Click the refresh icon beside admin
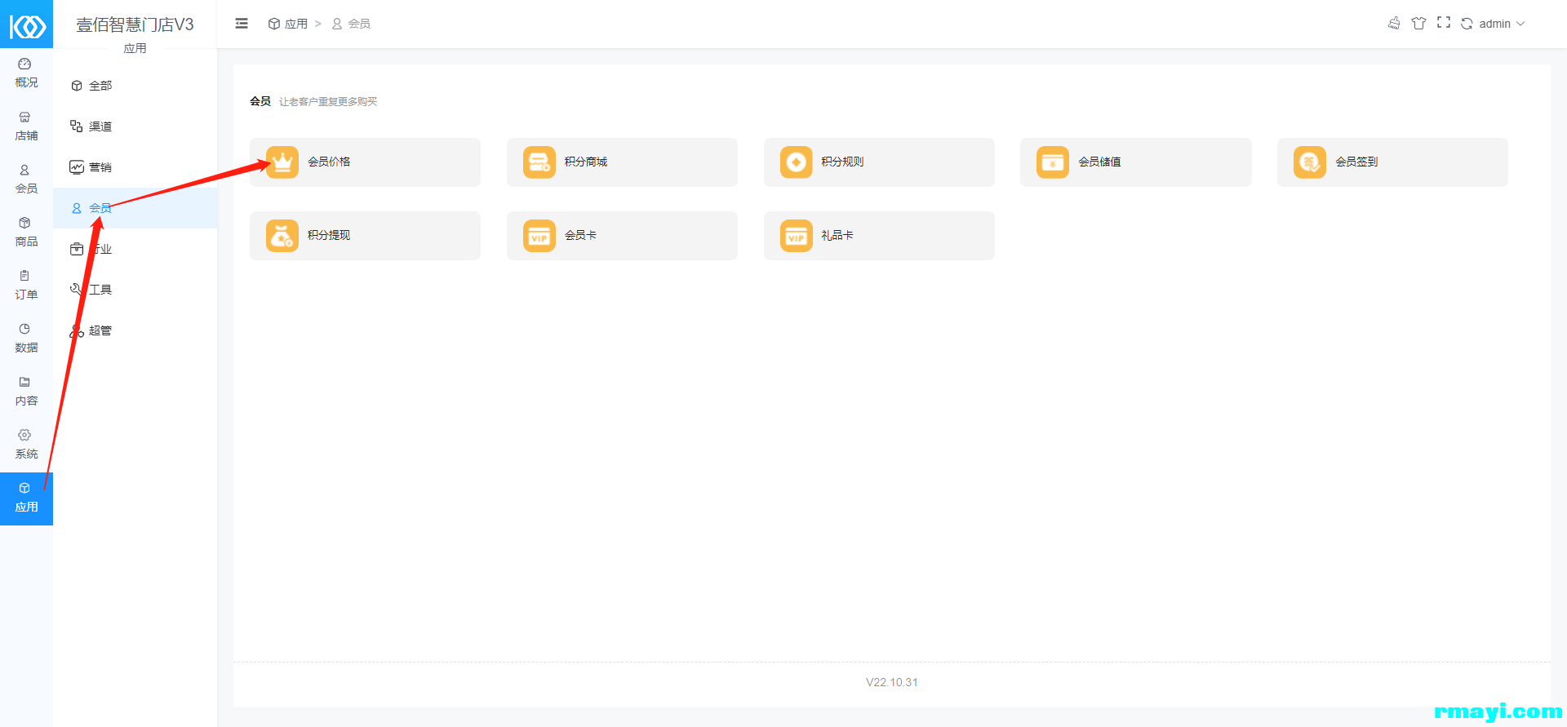The height and width of the screenshot is (727, 1567). pos(1467,24)
